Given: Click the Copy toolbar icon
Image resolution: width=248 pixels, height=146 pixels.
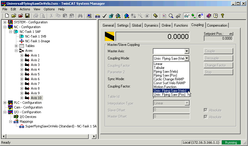Looking at the screenshot, I should (58, 16).
